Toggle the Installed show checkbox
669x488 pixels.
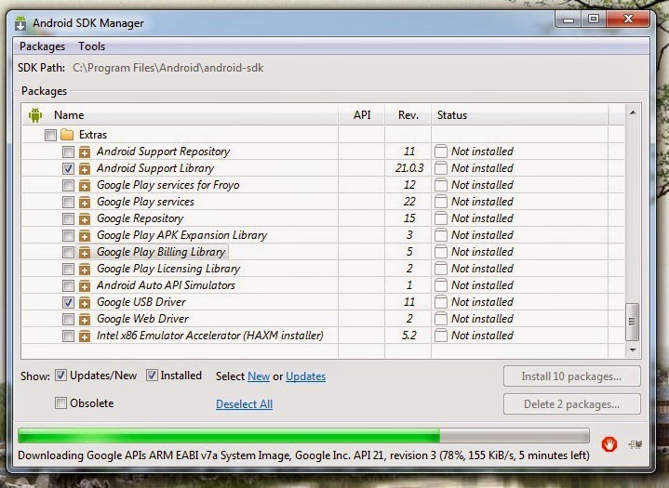tap(152, 375)
